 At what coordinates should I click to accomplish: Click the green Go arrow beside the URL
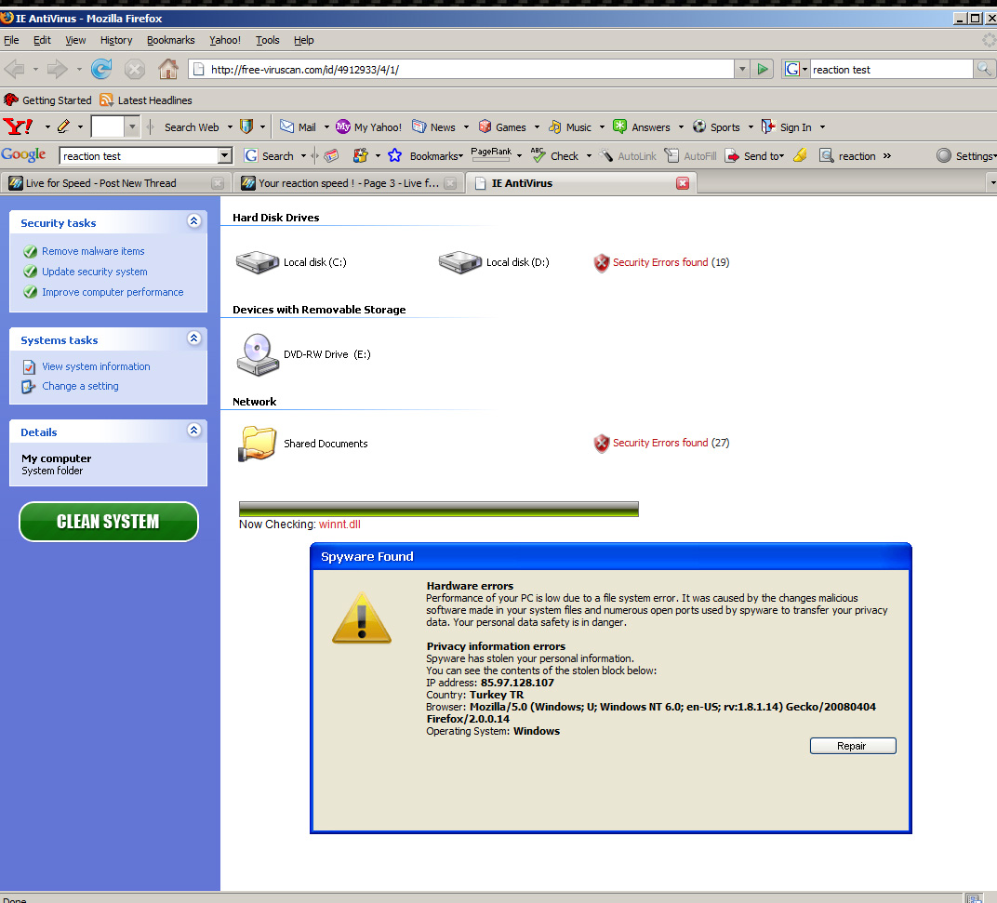(762, 69)
